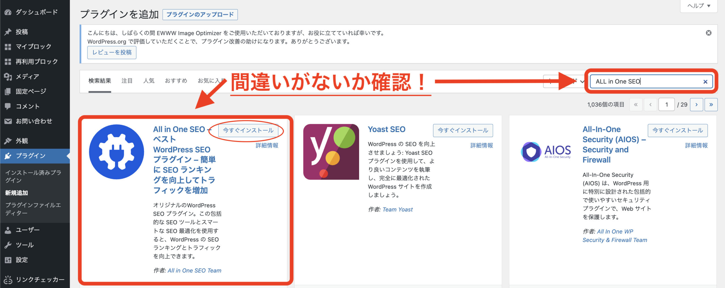The height and width of the screenshot is (288, 725).
Task: Open 設定 menu label
Action: click(22, 260)
